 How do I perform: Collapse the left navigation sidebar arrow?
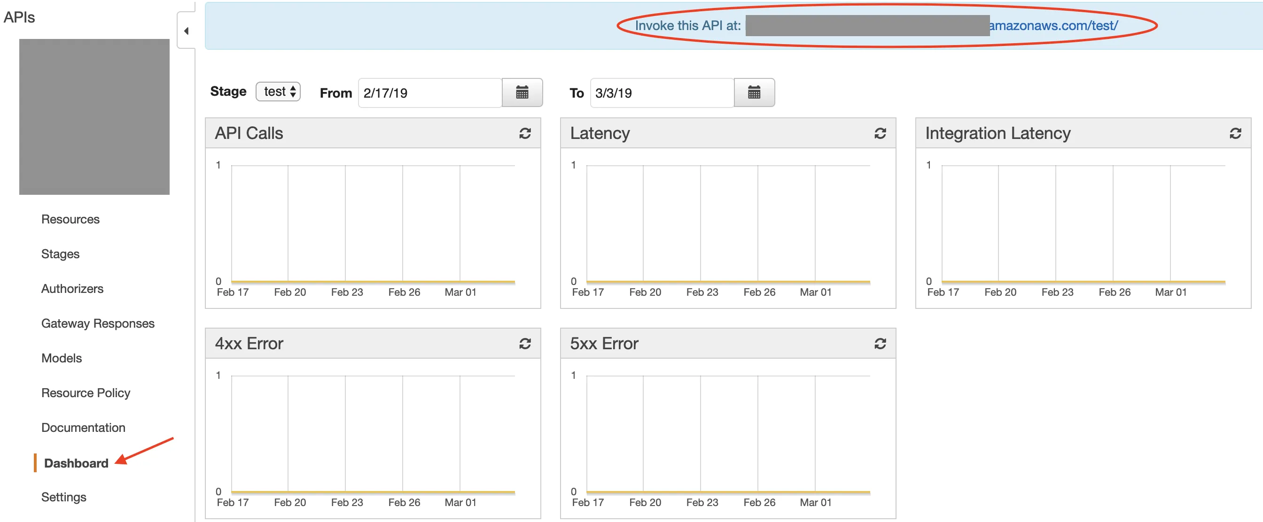(x=187, y=31)
